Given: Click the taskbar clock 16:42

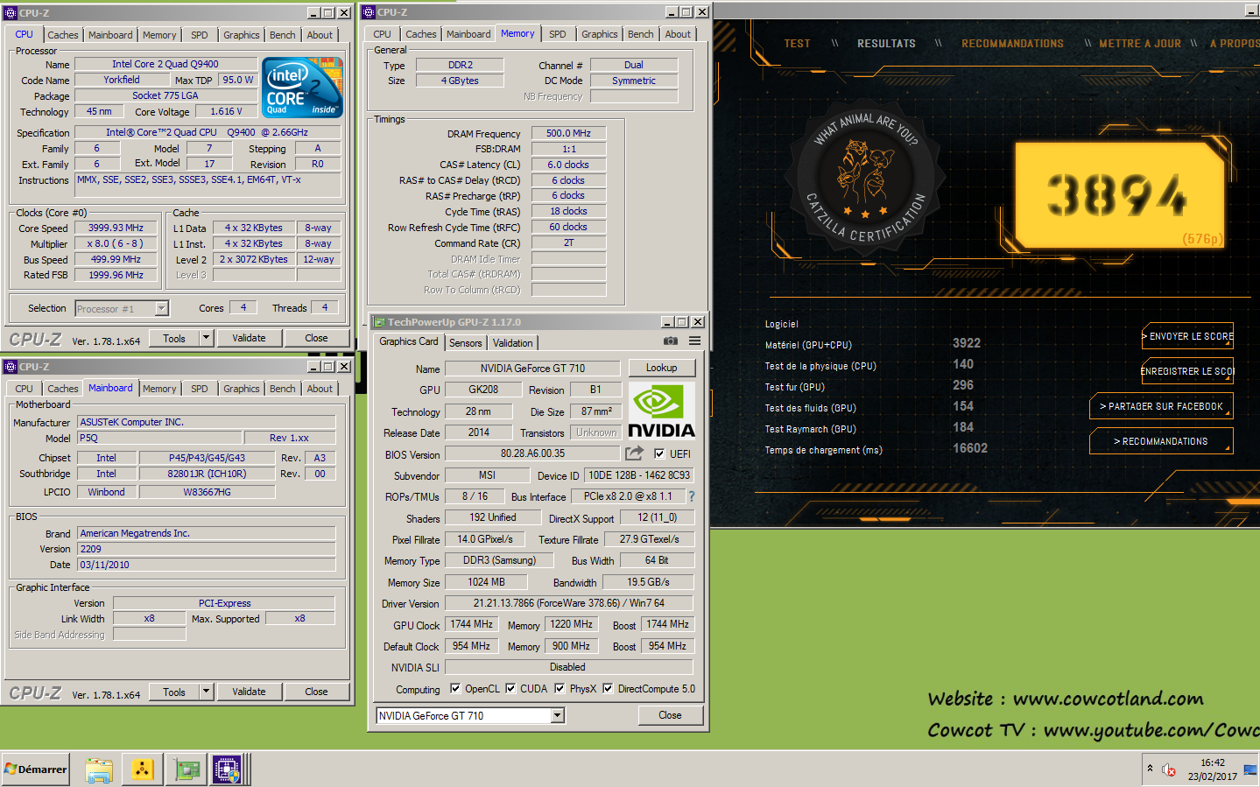Looking at the screenshot, I should (x=1213, y=762).
